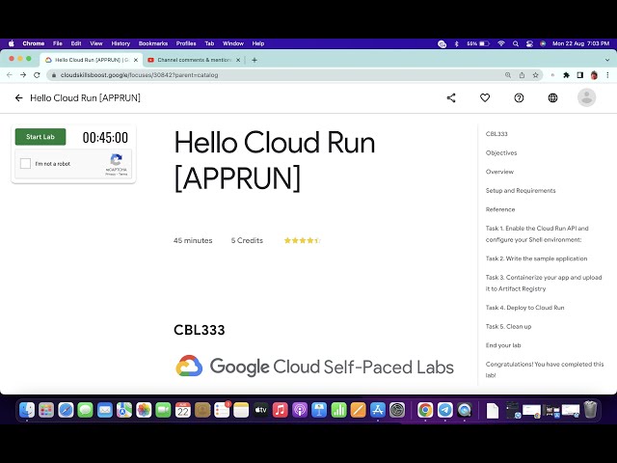Click the lock icon in the address bar
Screen dimensions: 617x463
pyautogui.click(x=54, y=75)
